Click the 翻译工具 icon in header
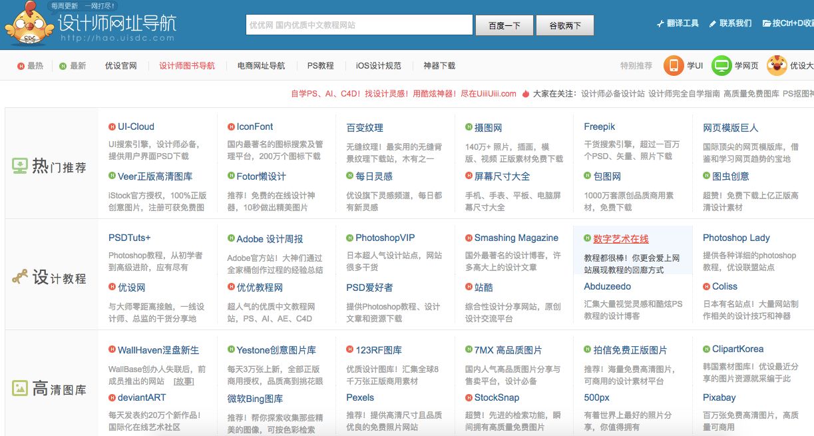Image resolution: width=814 pixels, height=436 pixels. tap(660, 23)
